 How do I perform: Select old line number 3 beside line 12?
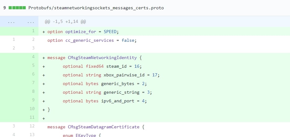coord(14,126)
